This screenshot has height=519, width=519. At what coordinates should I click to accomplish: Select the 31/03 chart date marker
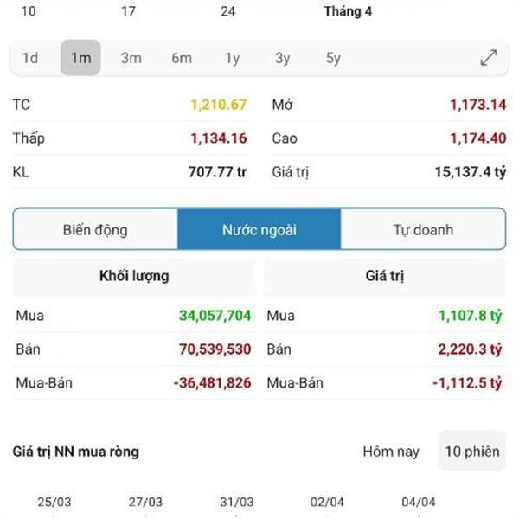(237, 502)
